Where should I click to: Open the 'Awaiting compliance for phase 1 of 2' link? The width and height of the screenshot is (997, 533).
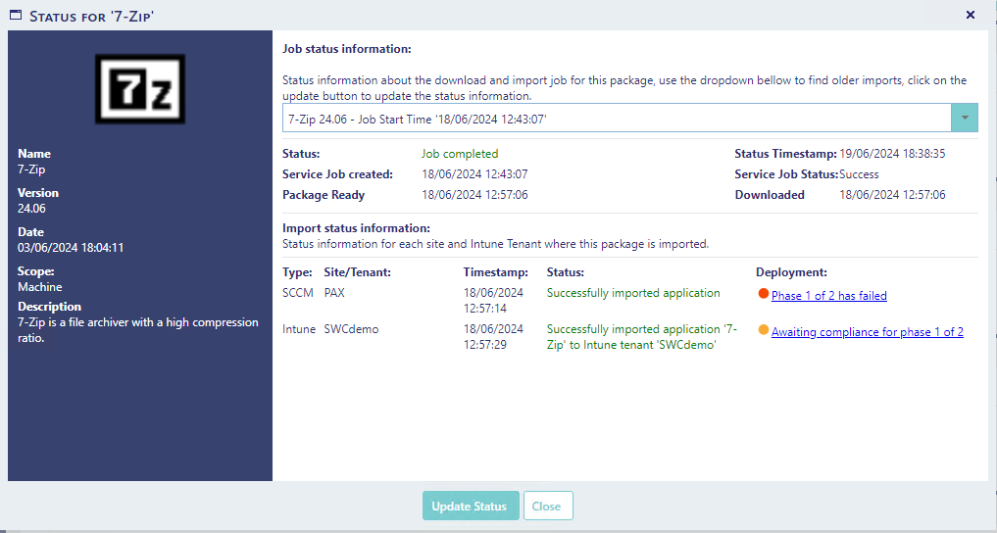coord(868,331)
